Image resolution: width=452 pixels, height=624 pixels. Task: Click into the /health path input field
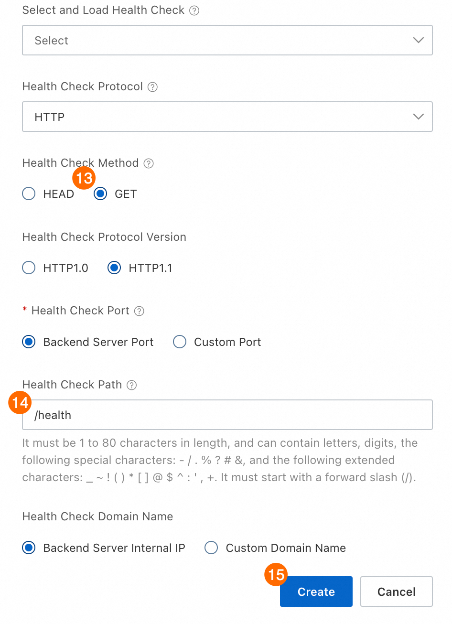(x=227, y=415)
